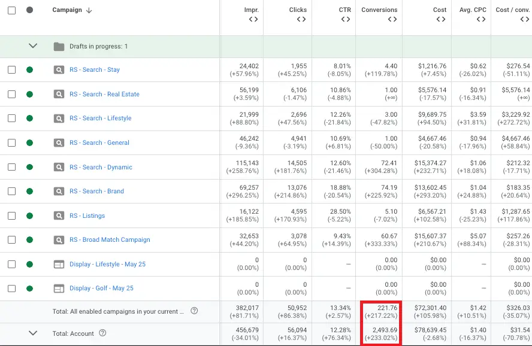Viewport: 532px width, 346px height.
Task: Click search type icon for RS - Search - Brand
Action: [x=59, y=191]
